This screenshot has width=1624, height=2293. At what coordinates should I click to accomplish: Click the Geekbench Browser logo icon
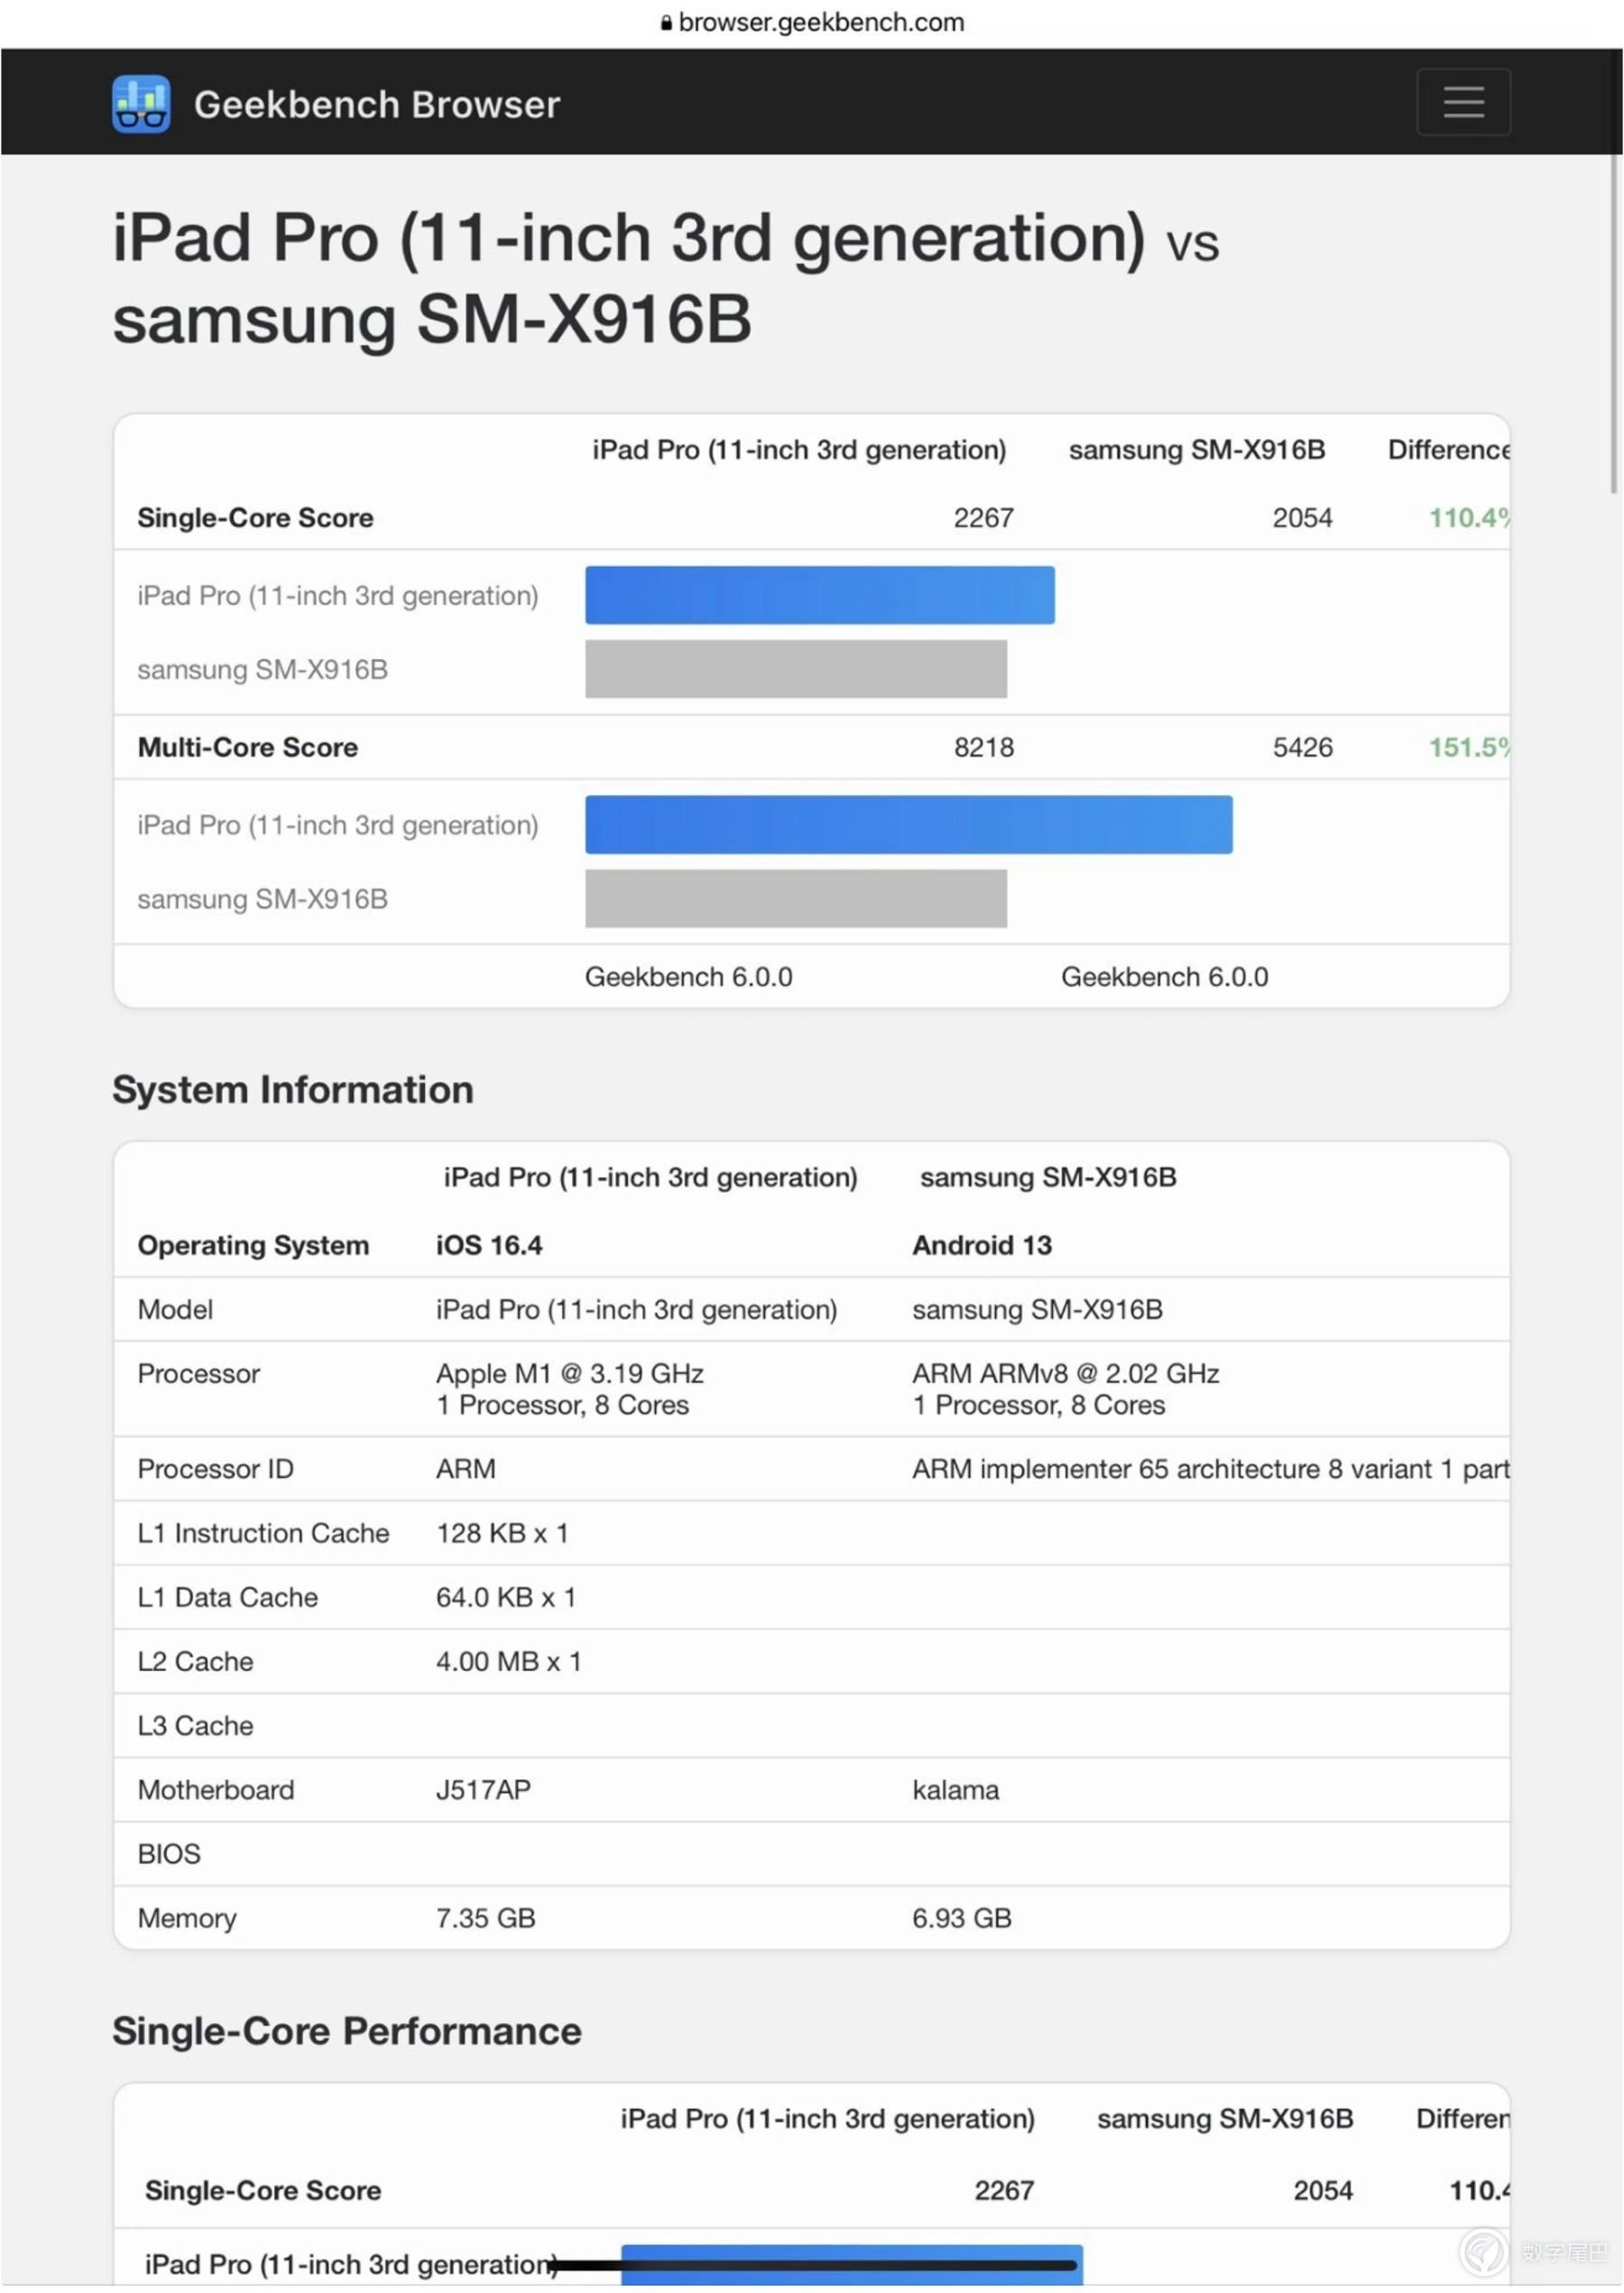[x=141, y=103]
